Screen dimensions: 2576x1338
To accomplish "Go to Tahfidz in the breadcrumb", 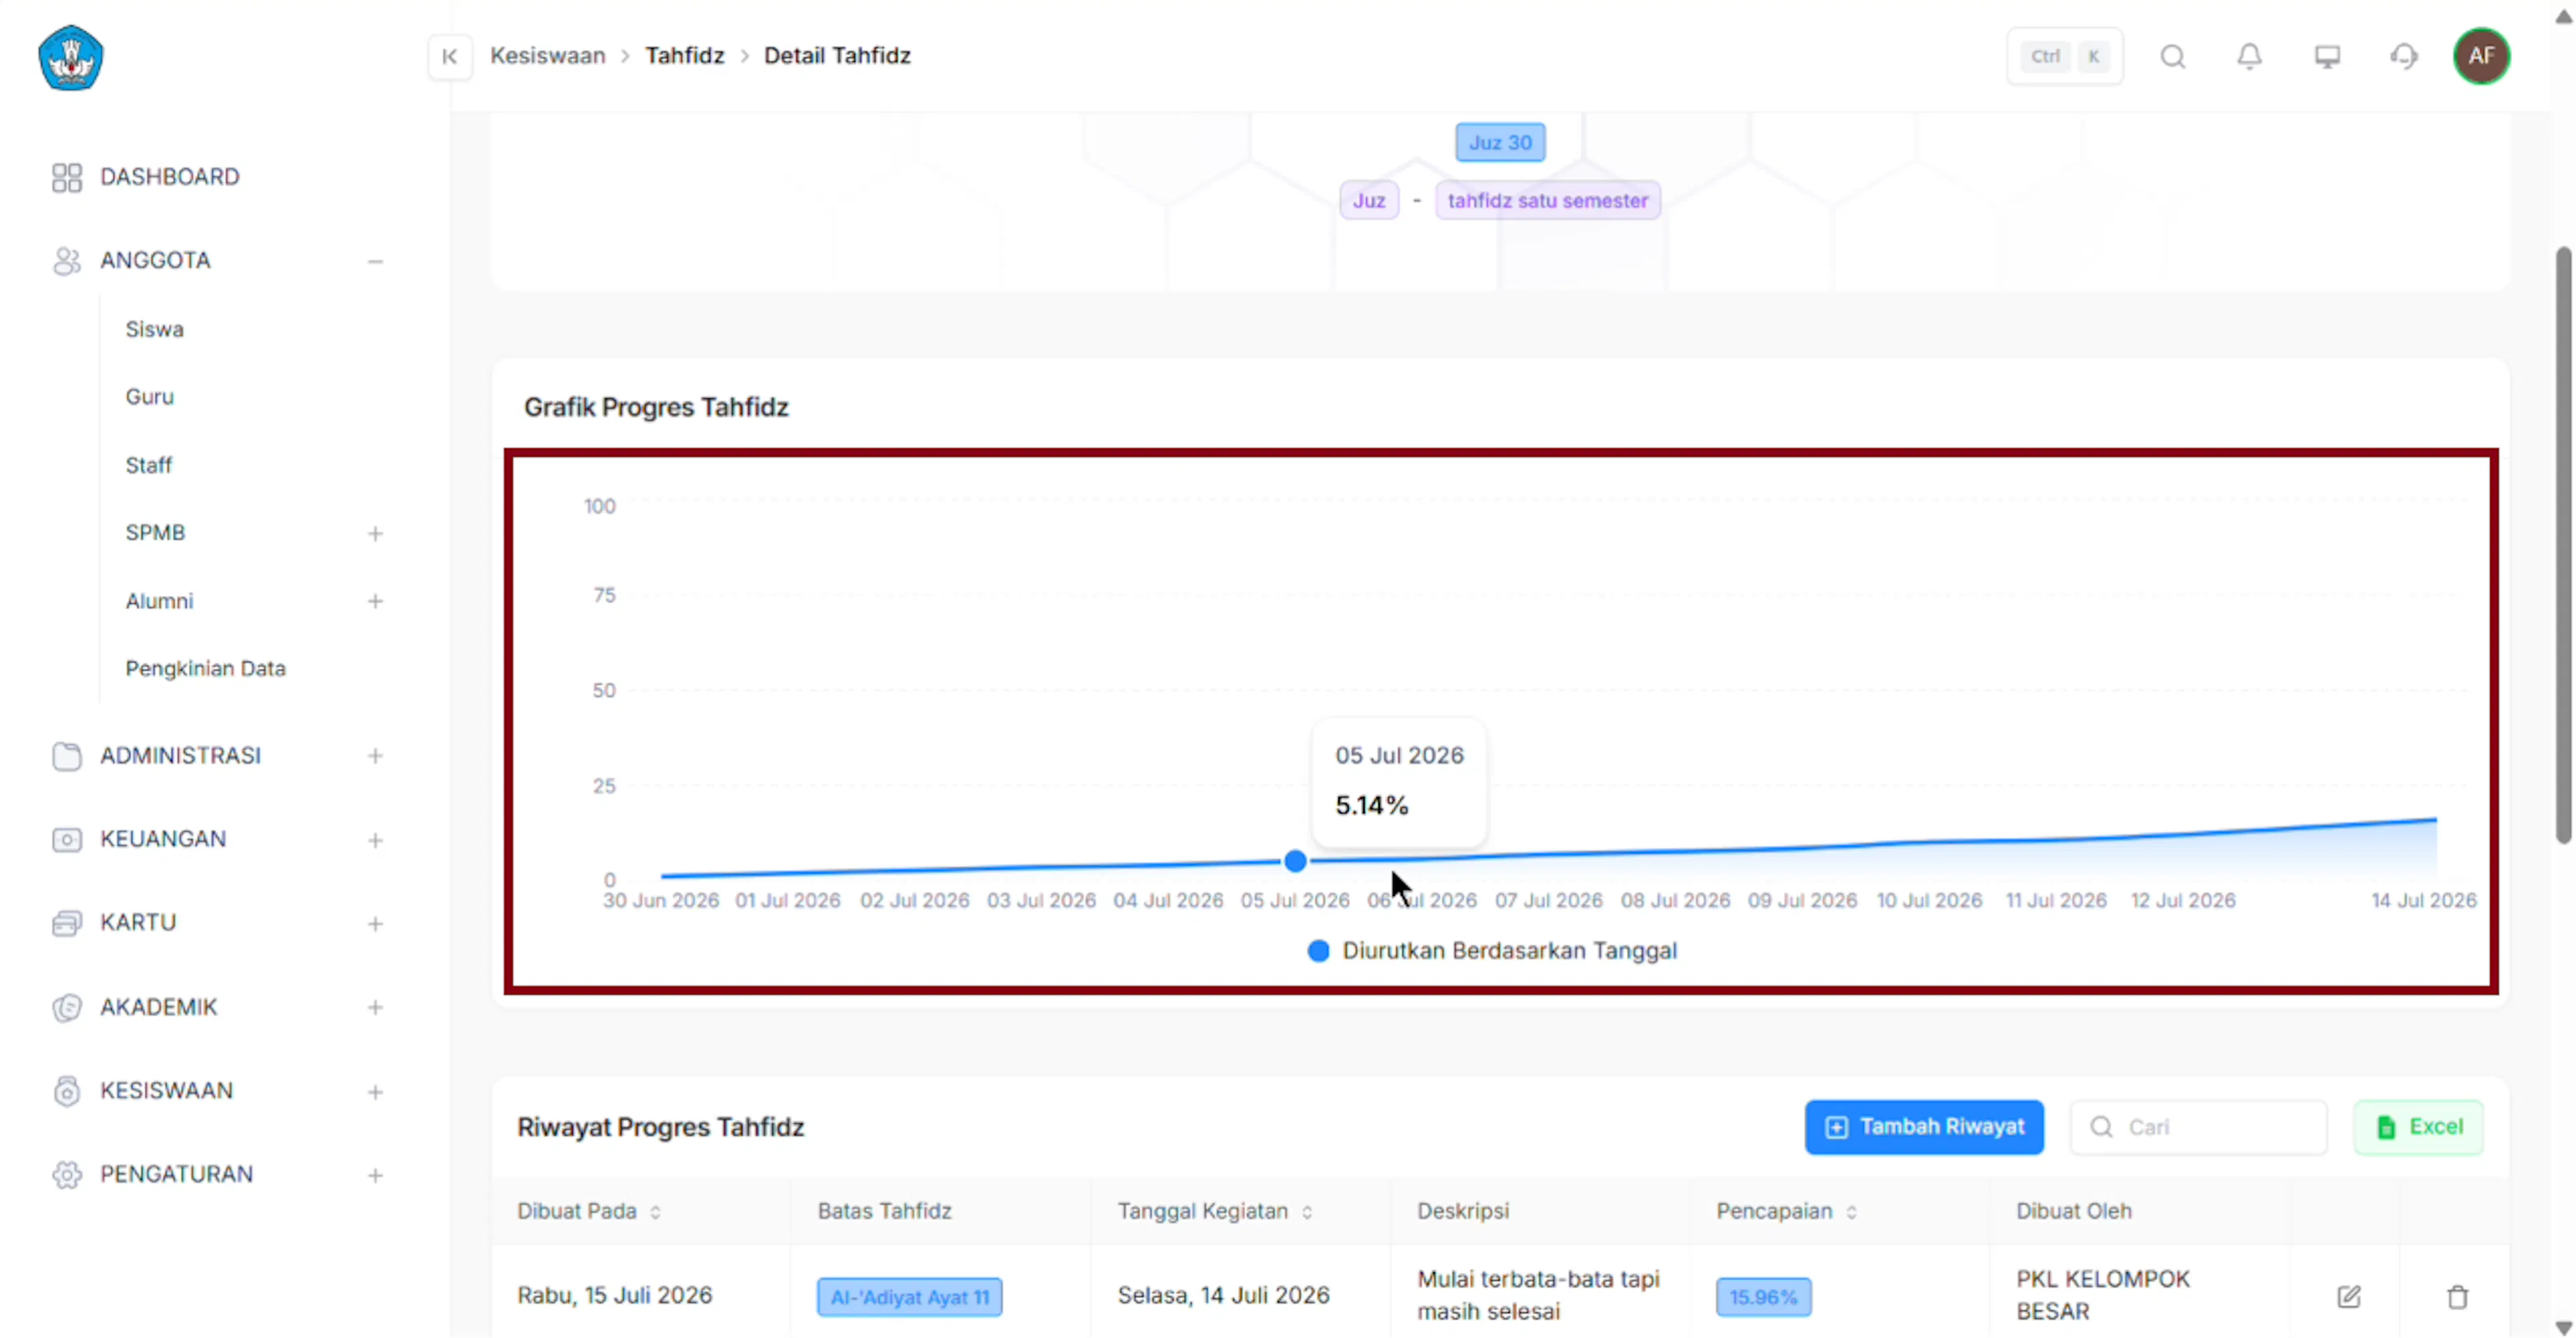I will pyautogui.click(x=684, y=56).
